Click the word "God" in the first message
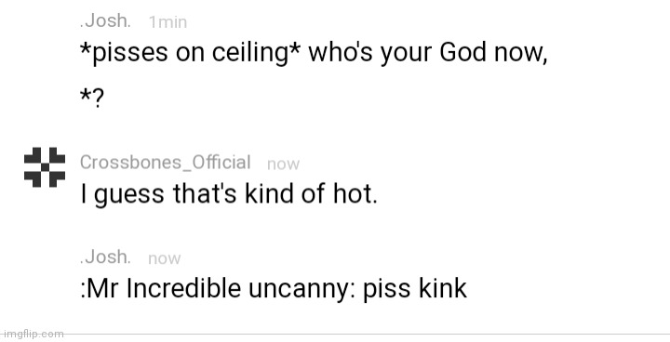670x342 pixels. click(x=462, y=53)
